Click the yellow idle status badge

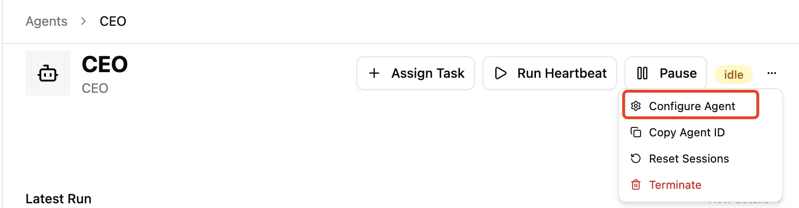pyautogui.click(x=733, y=74)
